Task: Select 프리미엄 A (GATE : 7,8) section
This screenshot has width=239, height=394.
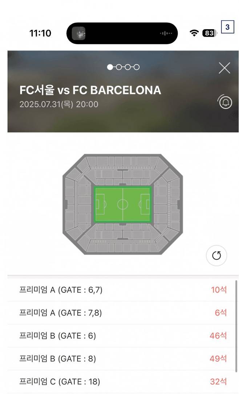Action: click(x=61, y=313)
